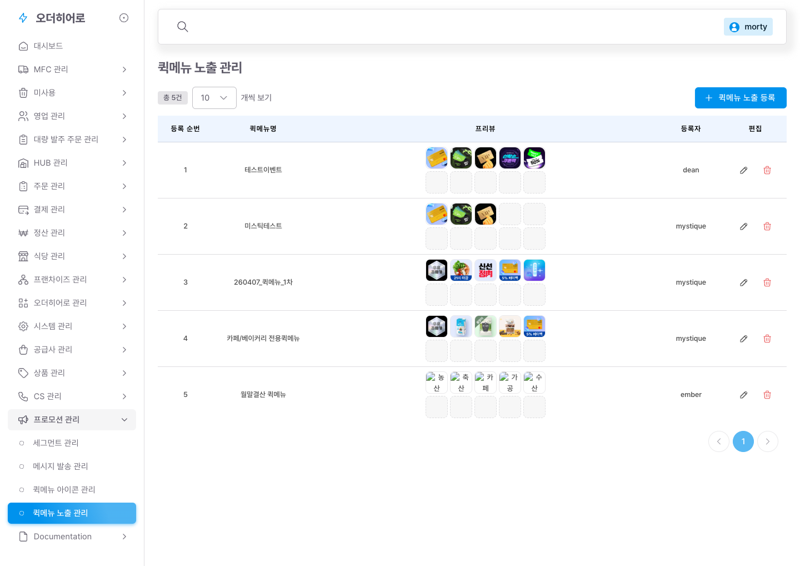The width and height of the screenshot is (800, 566).
Task: Click the next page arrow
Action: click(768, 441)
